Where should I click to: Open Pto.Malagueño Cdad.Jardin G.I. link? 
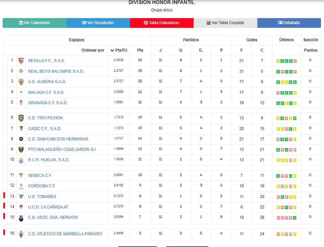pos(62,149)
